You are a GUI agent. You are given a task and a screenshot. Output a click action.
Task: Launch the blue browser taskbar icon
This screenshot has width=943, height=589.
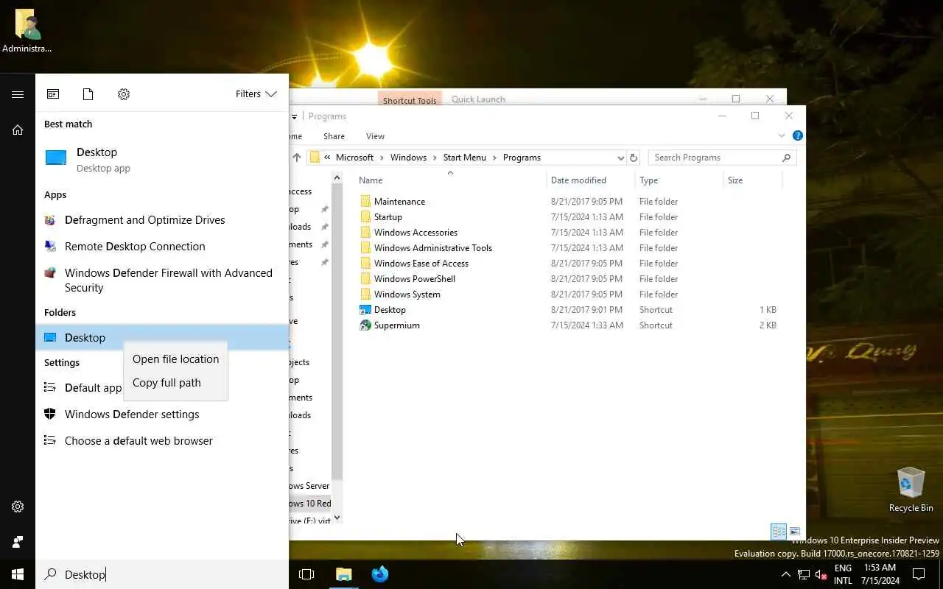(x=380, y=574)
